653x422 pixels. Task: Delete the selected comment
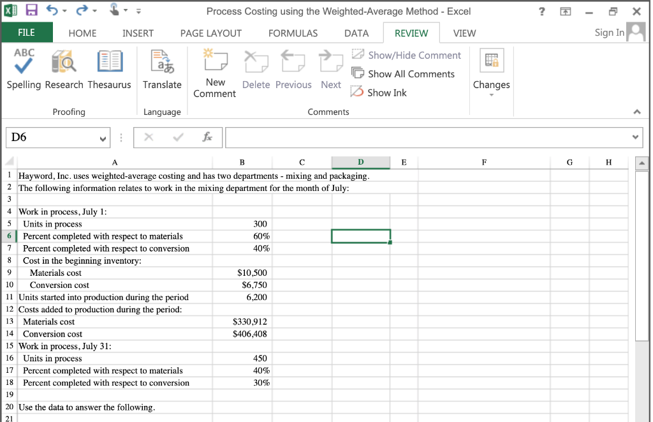point(256,69)
